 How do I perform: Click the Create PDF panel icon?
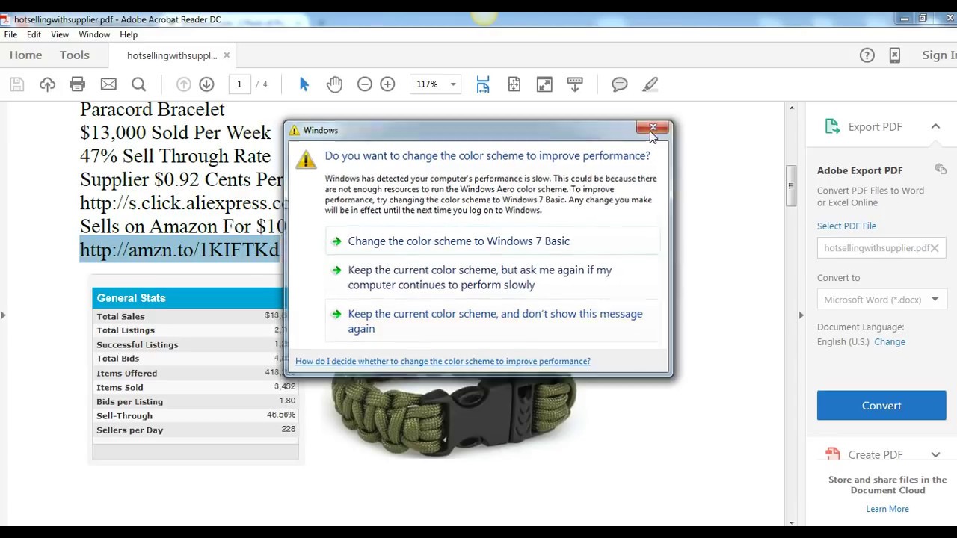tap(832, 454)
